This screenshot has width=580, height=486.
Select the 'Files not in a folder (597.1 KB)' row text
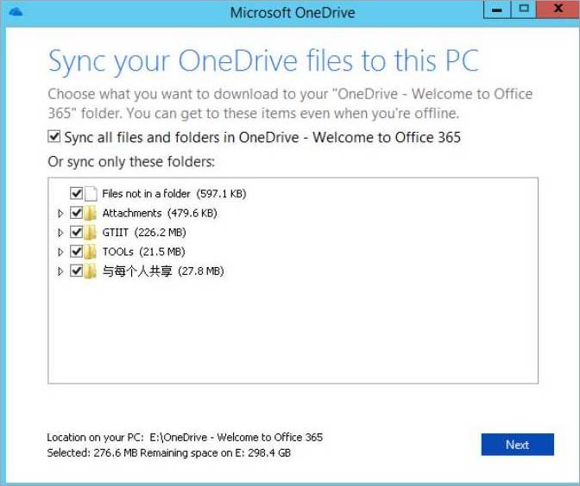(174, 194)
